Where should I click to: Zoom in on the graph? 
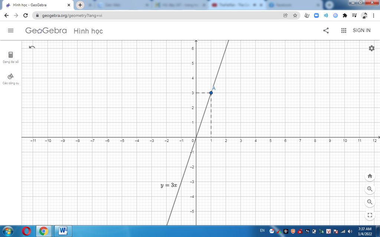click(x=370, y=189)
